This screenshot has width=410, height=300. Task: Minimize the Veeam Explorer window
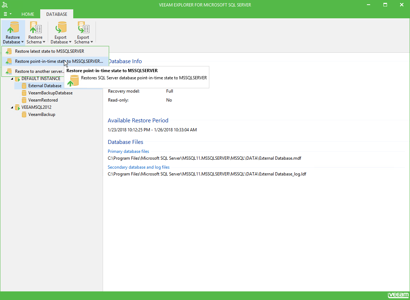coord(368,5)
